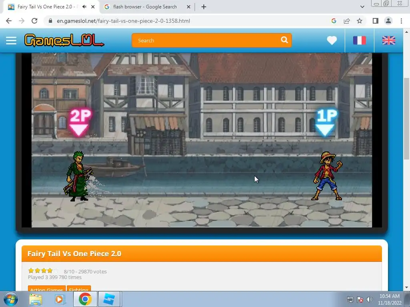The image size is (410, 307).
Task: Open the Fighting category tag
Action: coord(79,289)
